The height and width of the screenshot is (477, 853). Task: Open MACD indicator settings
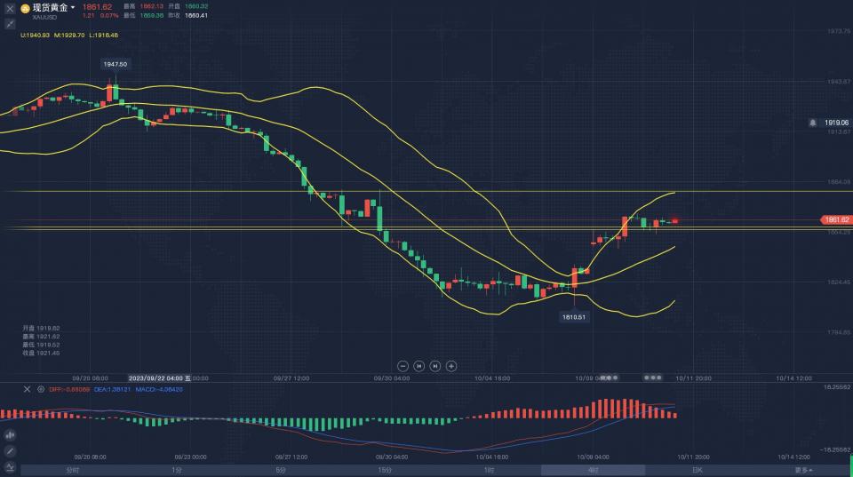(x=40, y=389)
